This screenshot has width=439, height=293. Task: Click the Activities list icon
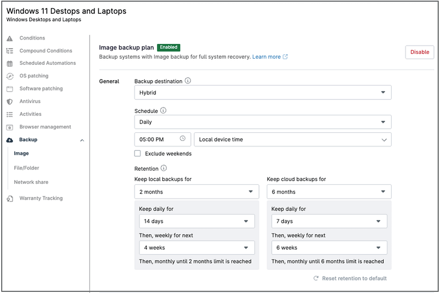click(x=9, y=115)
